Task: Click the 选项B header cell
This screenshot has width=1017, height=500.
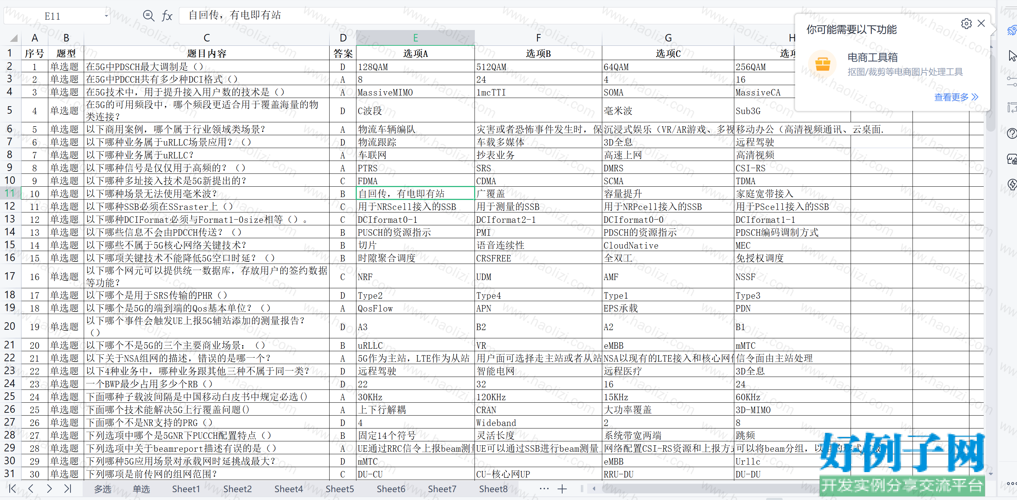Action: pyautogui.click(x=538, y=53)
